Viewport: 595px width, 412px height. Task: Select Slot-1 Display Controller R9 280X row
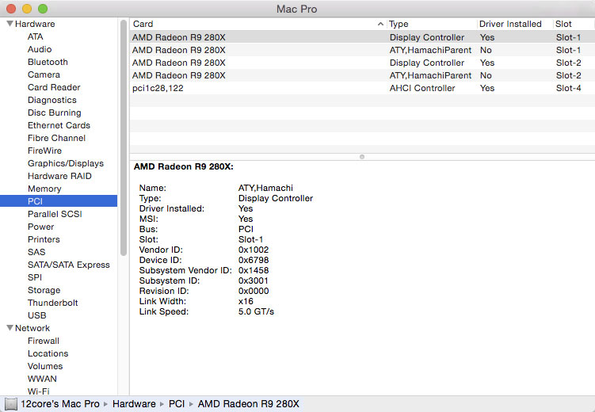point(362,37)
